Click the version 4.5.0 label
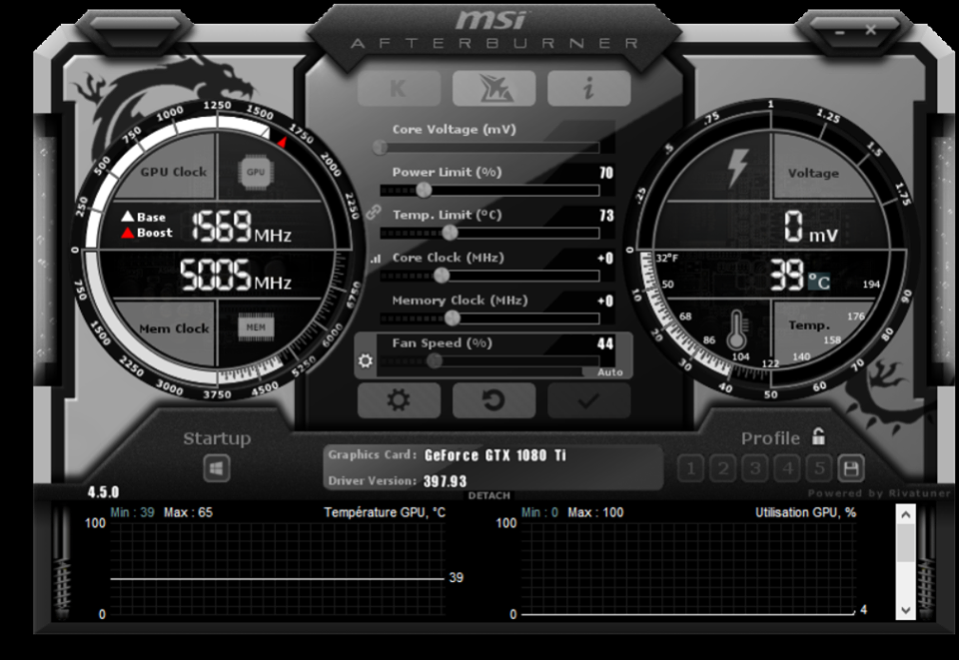The width and height of the screenshot is (959, 660). point(103,492)
